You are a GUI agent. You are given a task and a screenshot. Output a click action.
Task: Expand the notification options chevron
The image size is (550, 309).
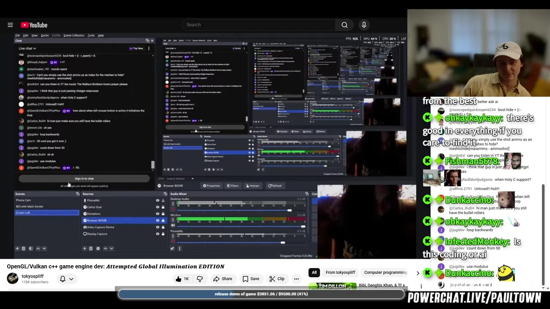point(71,279)
